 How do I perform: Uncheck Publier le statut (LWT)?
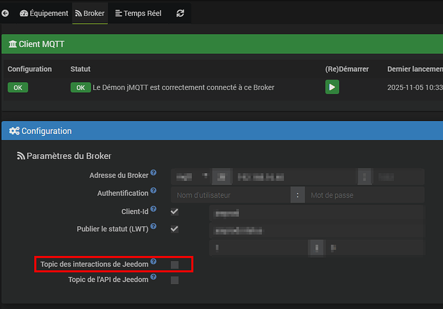175,229
